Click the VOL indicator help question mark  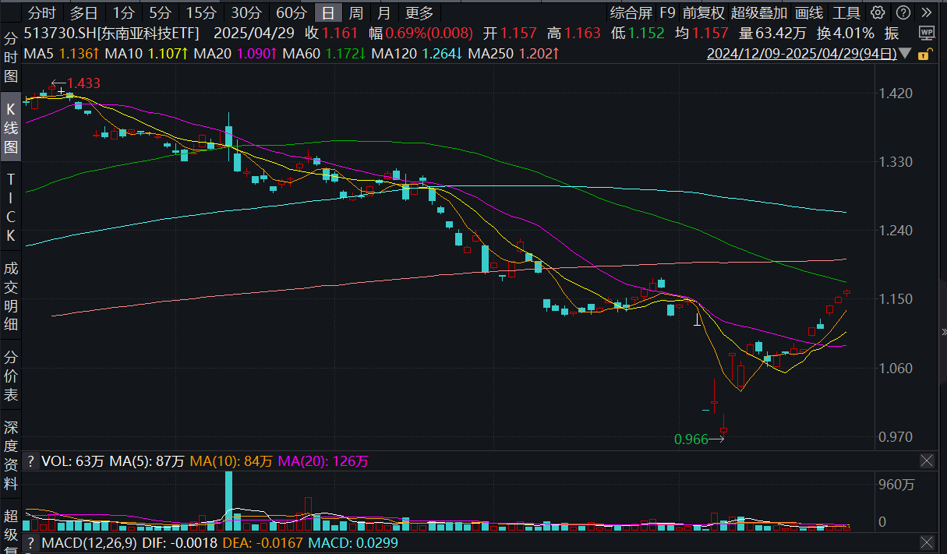click(31, 461)
